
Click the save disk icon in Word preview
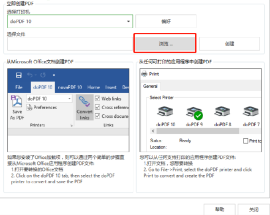tap(19, 75)
